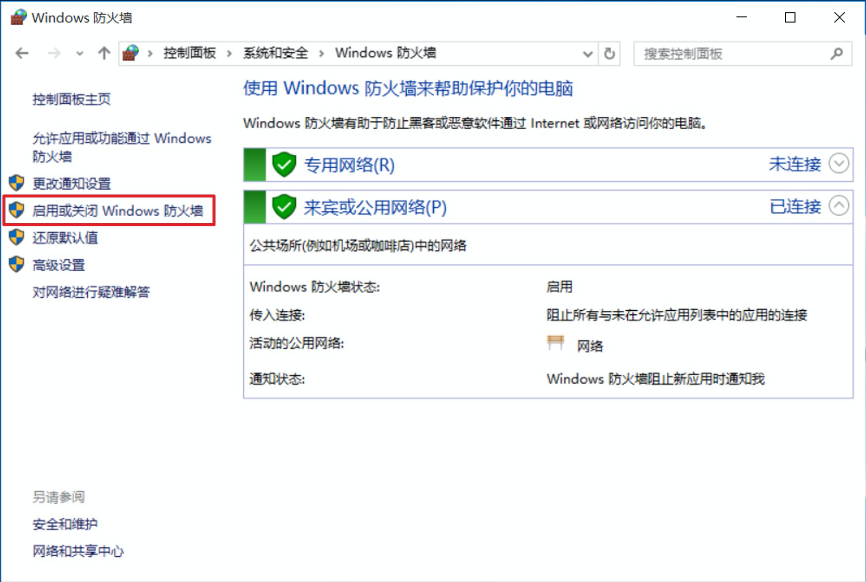Select 来宾或公用网络(P) header

(376, 207)
